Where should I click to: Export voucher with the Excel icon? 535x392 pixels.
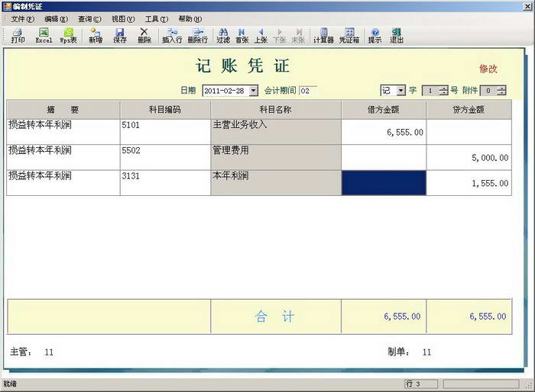(44, 35)
